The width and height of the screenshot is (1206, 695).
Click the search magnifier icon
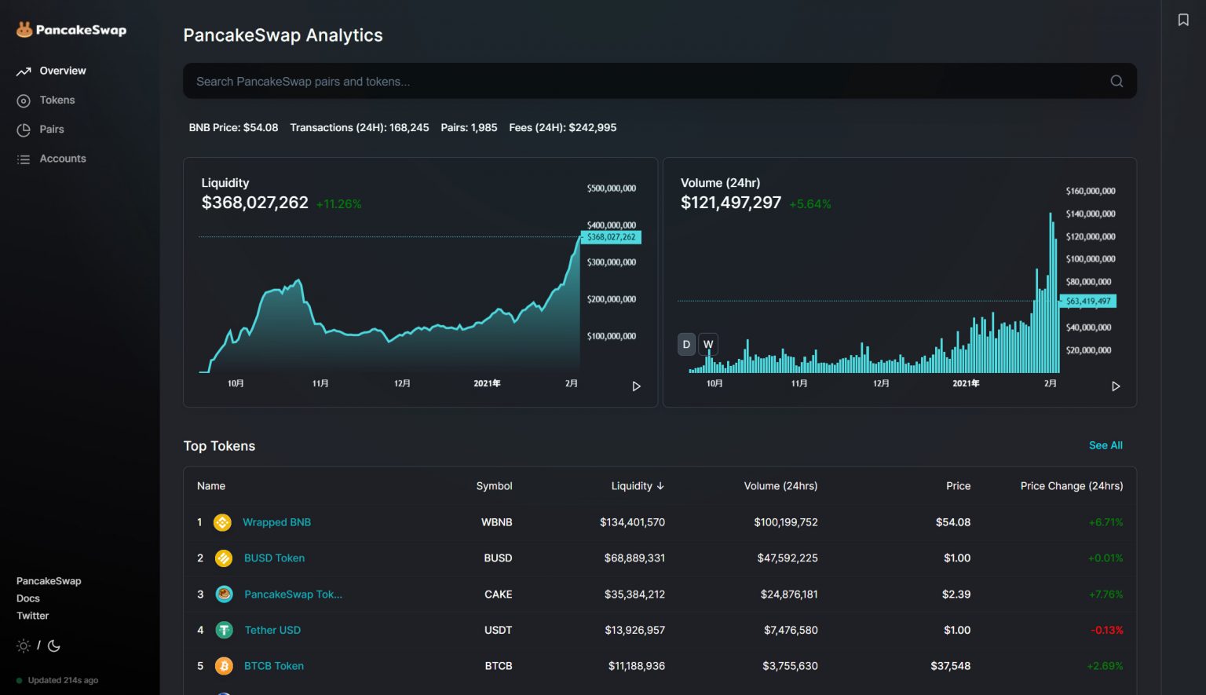click(x=1116, y=81)
